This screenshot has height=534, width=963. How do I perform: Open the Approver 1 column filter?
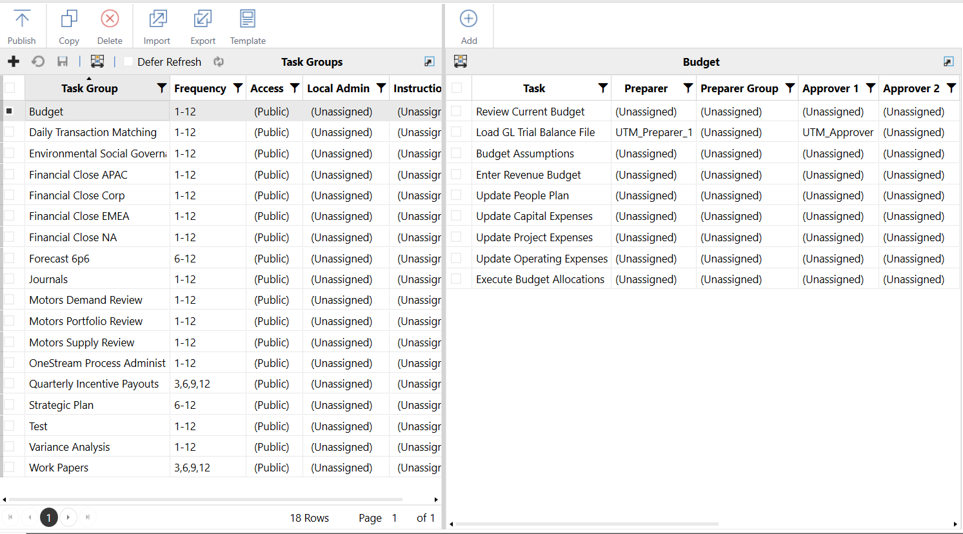pyautogui.click(x=871, y=88)
